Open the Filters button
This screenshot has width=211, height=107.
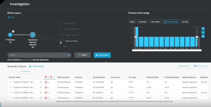pos(82,55)
